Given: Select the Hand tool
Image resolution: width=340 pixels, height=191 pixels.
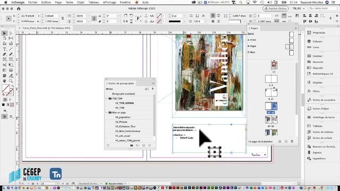Looking at the screenshot, I should click(4, 81).
